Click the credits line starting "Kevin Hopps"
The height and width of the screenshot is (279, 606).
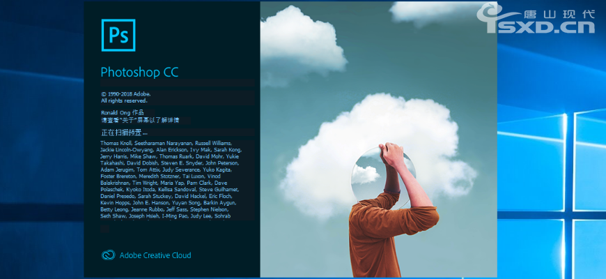pyautogui.click(x=169, y=203)
